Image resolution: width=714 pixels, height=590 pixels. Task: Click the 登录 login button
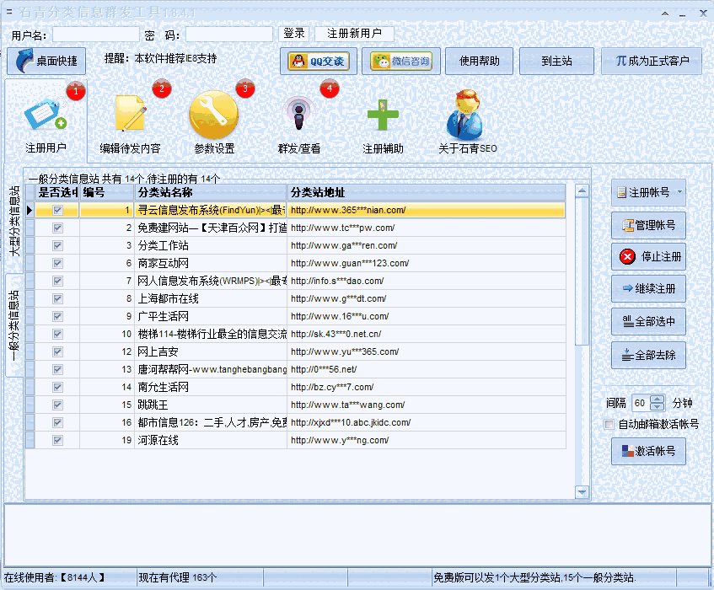[293, 34]
